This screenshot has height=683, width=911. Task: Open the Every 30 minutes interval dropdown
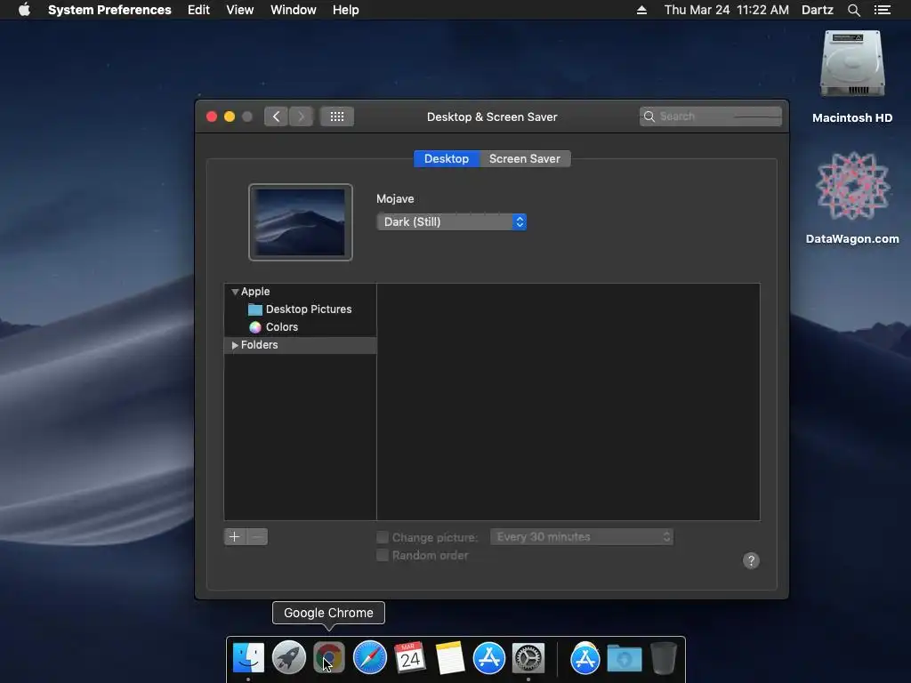click(582, 536)
